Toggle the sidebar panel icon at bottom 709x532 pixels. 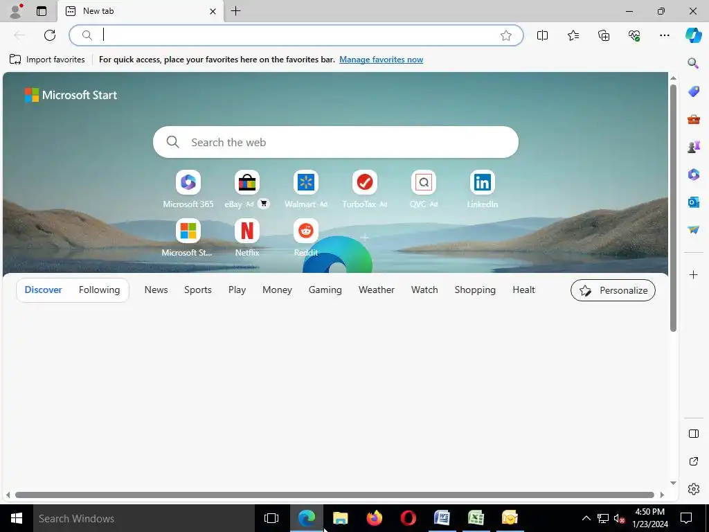pos(693,434)
